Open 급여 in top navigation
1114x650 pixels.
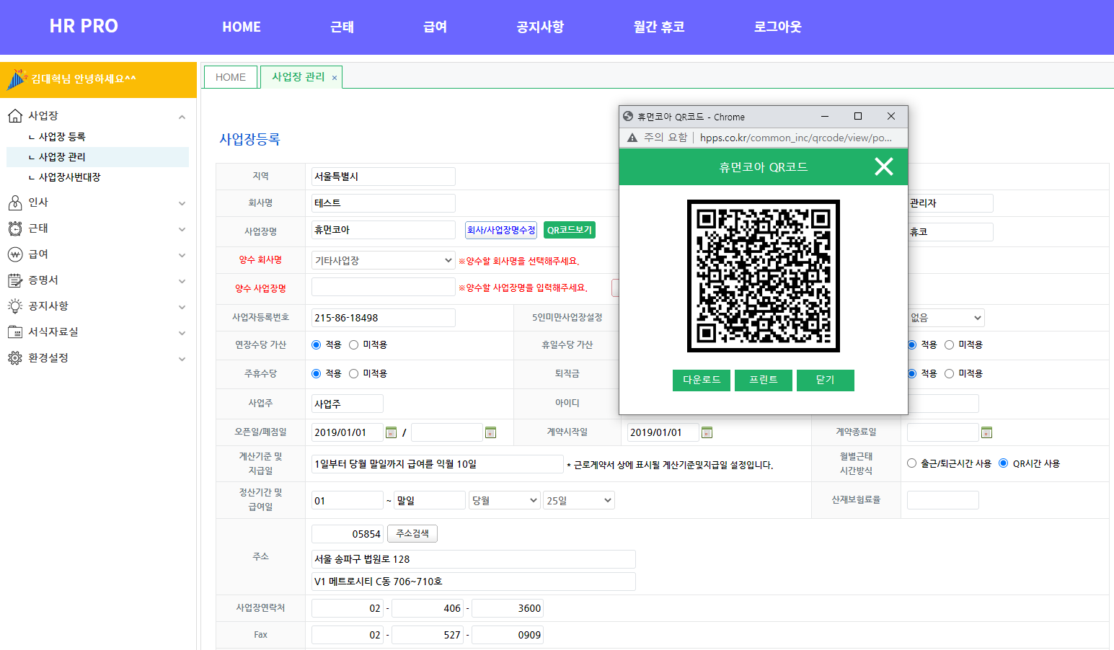(435, 27)
